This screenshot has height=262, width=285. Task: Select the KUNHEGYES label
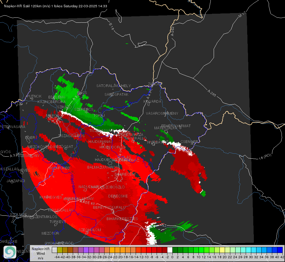pyautogui.click(x=51, y=197)
